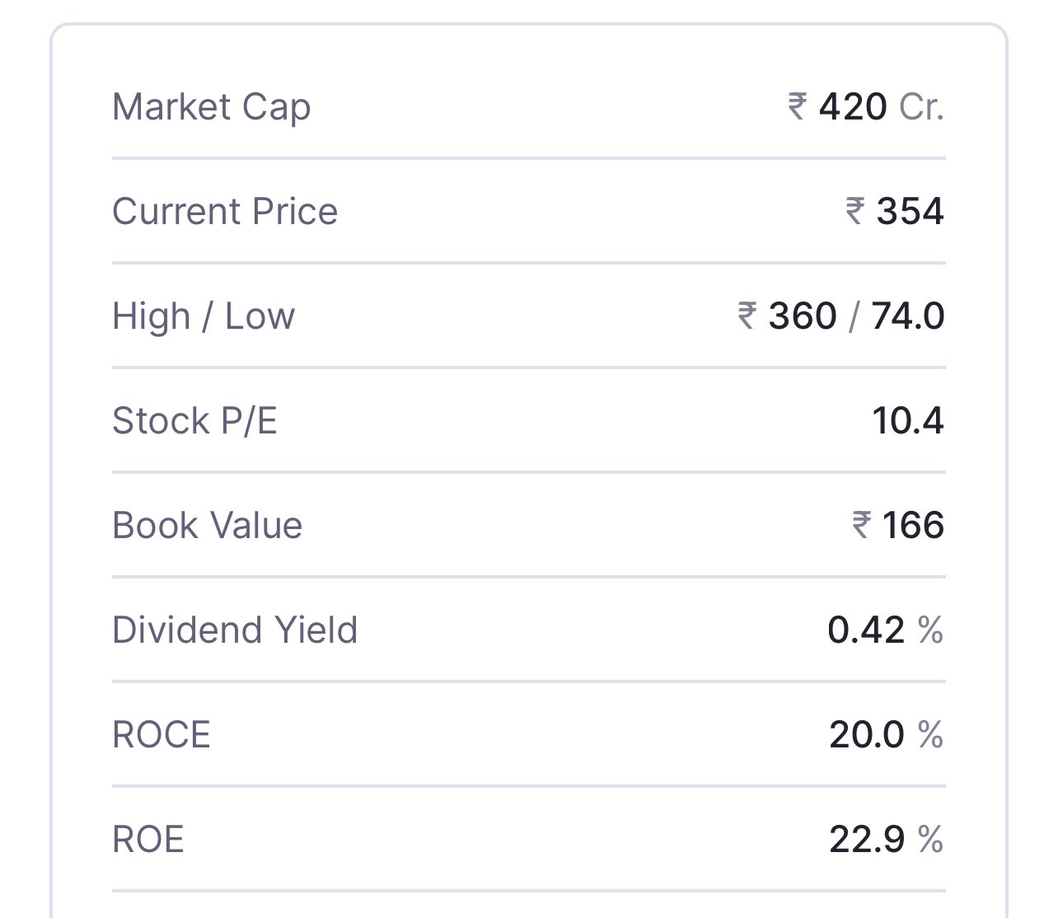
Task: Click the Market Cap label
Action: pyautogui.click(x=212, y=108)
